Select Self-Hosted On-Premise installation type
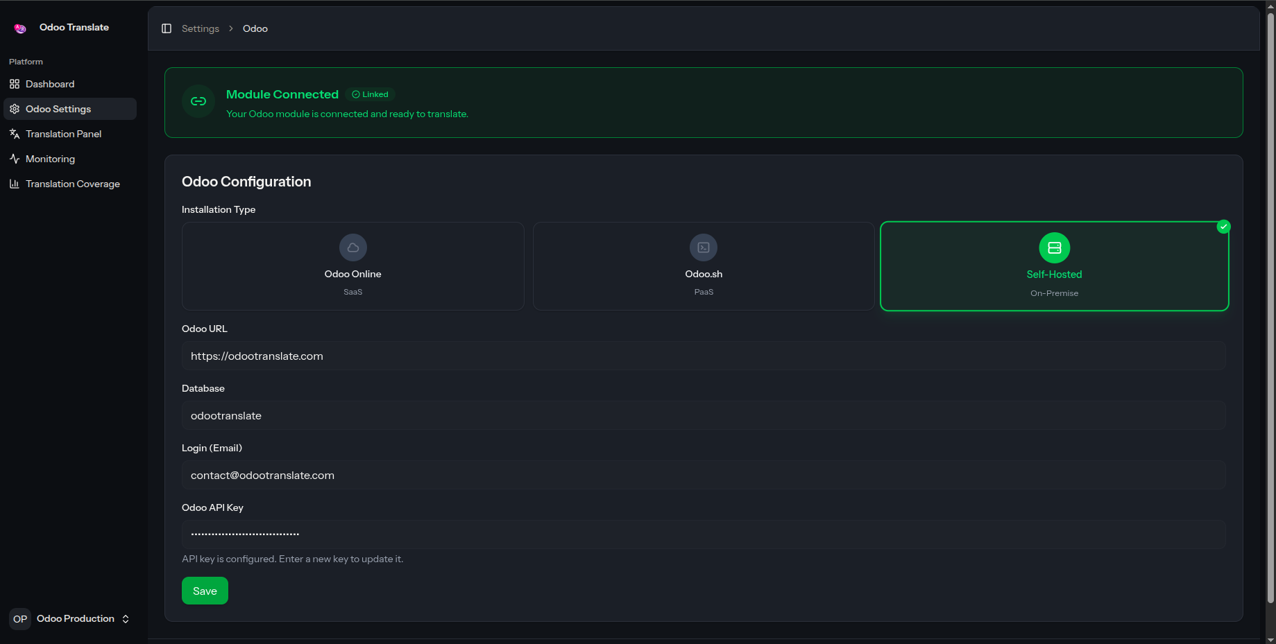 coord(1055,266)
